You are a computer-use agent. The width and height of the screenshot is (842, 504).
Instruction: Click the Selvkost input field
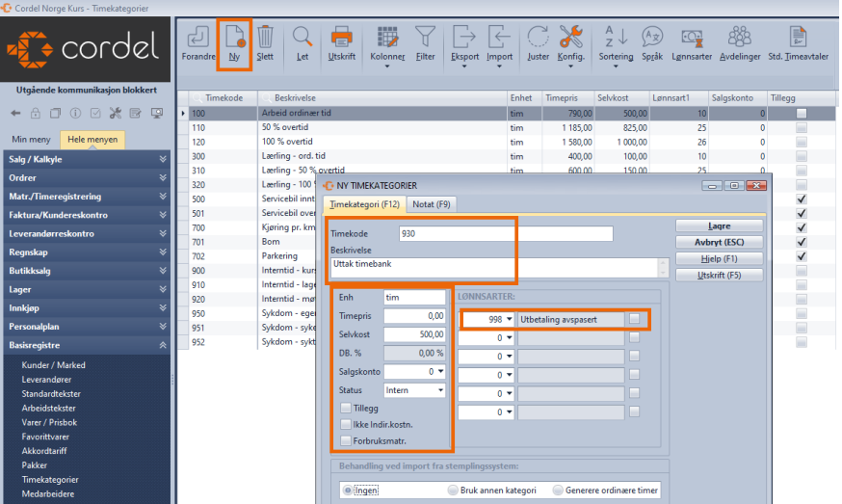414,334
